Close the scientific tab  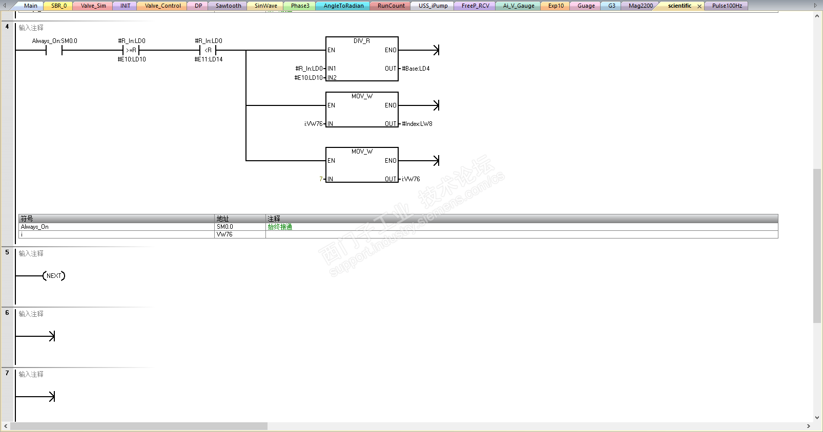click(x=699, y=6)
